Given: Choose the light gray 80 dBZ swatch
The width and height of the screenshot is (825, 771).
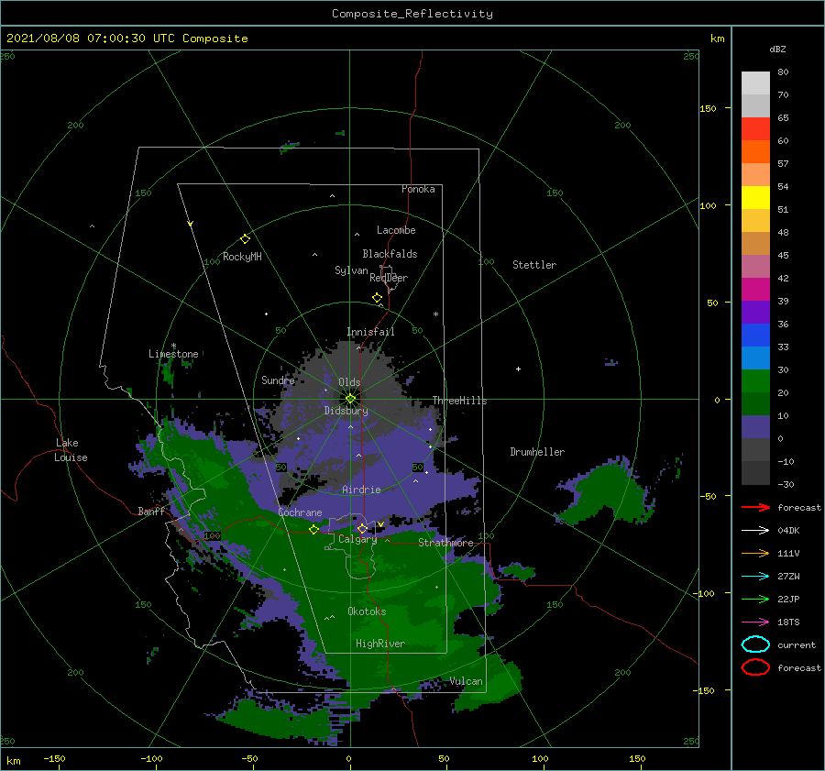Looking at the screenshot, I should point(755,83).
